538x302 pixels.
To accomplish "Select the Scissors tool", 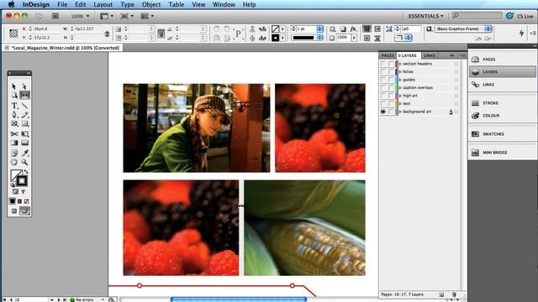I will (14, 134).
